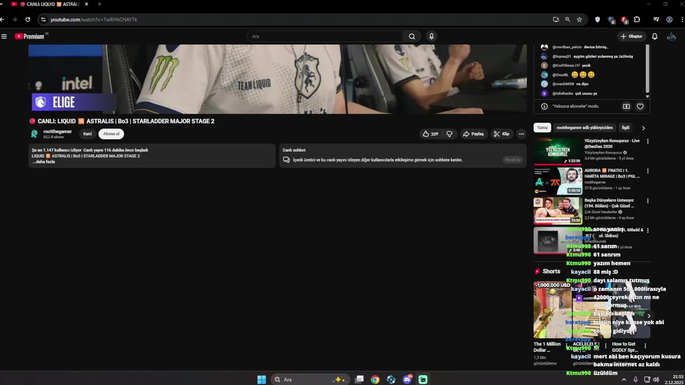Open AURORA FNATIC Mirage video thumbnail
Screen dimensions: 685x385
(558, 181)
